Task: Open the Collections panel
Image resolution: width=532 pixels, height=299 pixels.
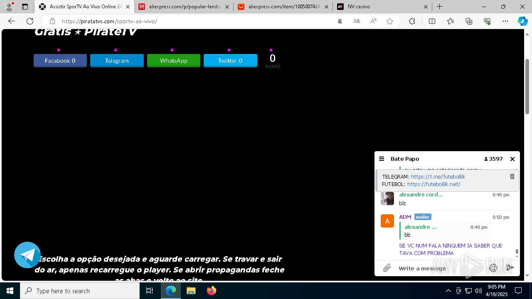Action: coord(469,21)
